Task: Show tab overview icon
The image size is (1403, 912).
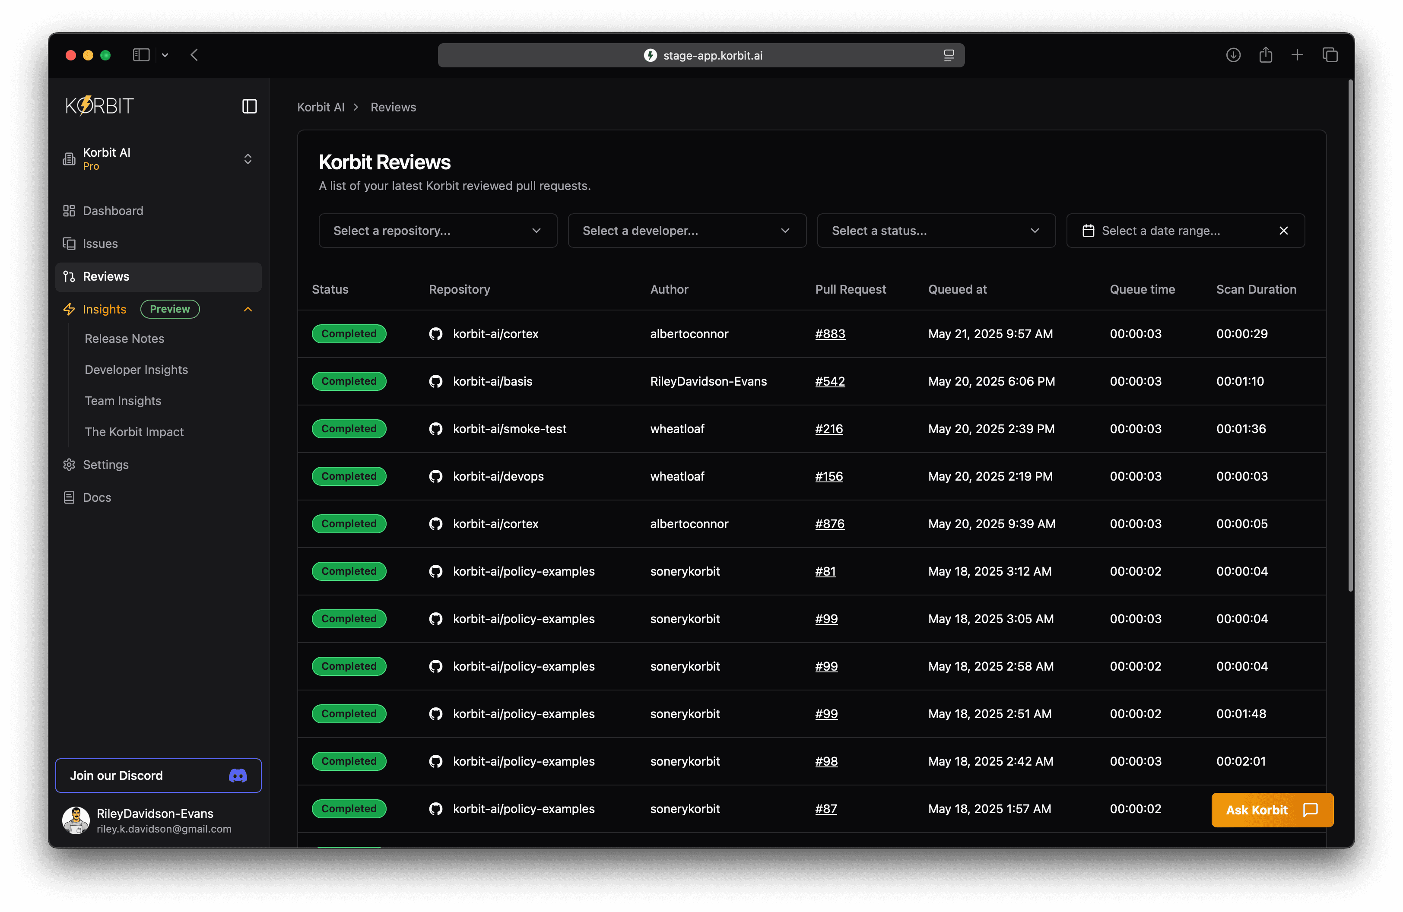Action: tap(1330, 55)
